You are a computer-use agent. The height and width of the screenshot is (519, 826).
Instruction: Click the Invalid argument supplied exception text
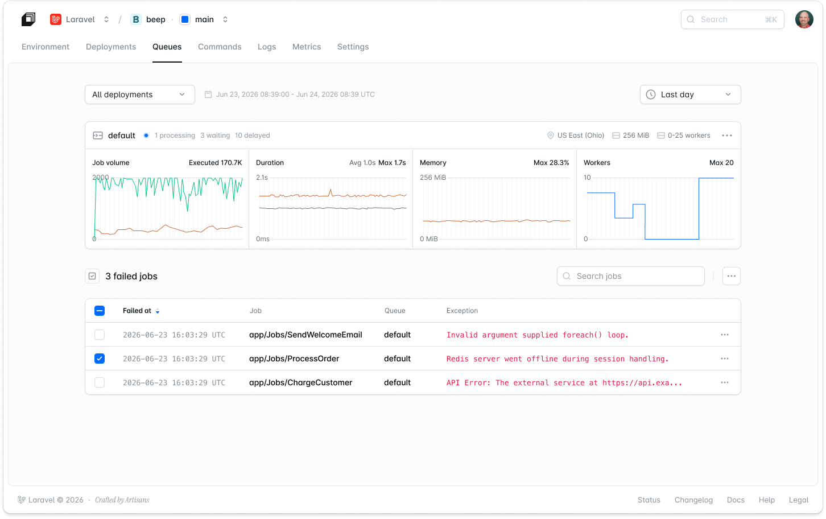click(x=538, y=335)
